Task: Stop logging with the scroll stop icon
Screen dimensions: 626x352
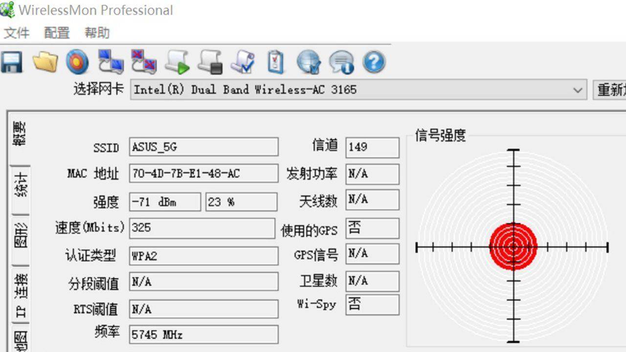Action: pos(210,61)
